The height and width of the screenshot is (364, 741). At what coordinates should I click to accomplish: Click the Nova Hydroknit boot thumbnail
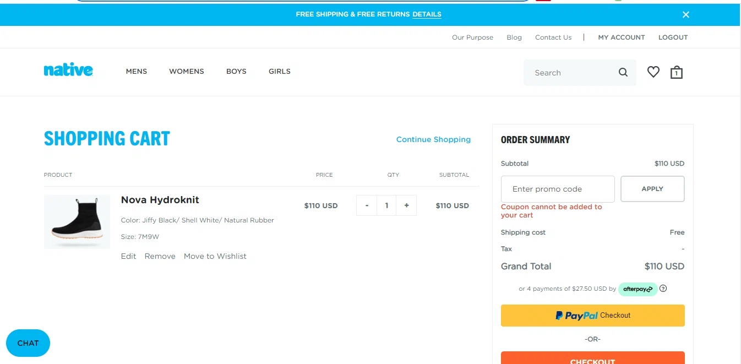click(77, 221)
